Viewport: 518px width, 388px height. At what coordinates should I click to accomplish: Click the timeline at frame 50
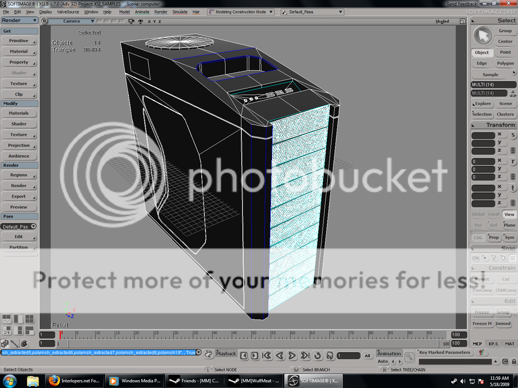(x=252, y=334)
